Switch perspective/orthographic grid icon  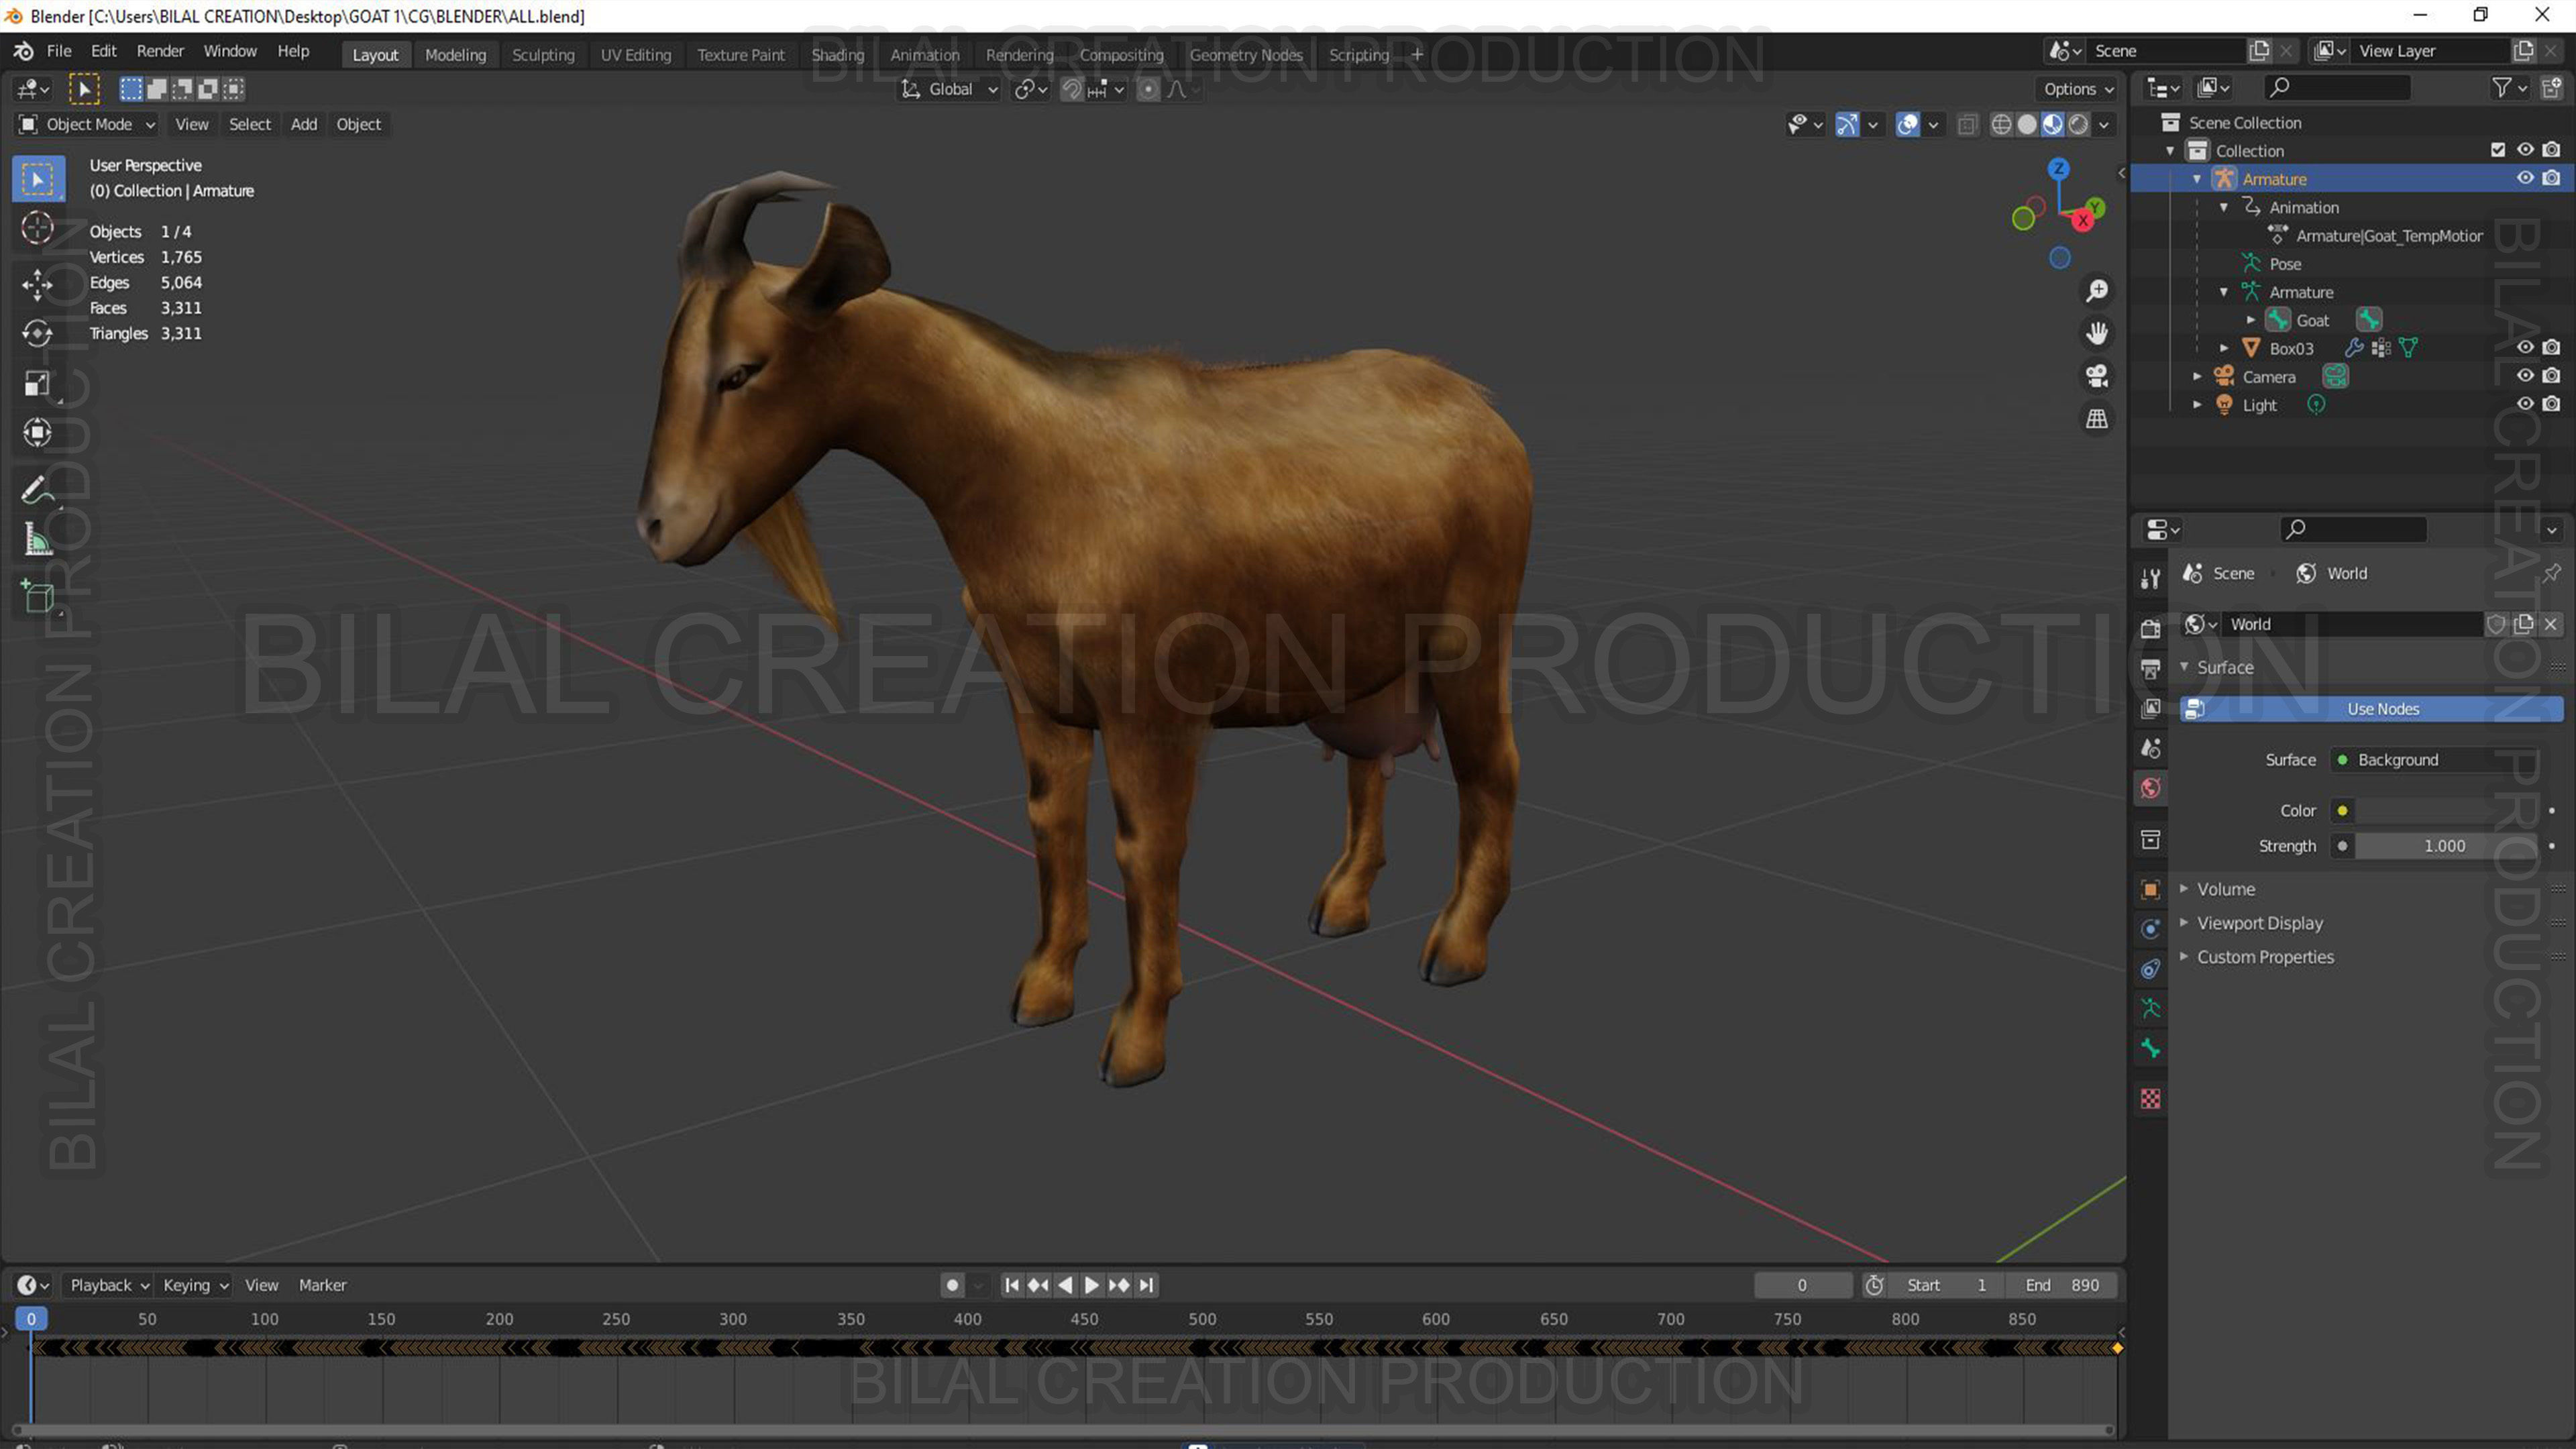tap(2096, 419)
